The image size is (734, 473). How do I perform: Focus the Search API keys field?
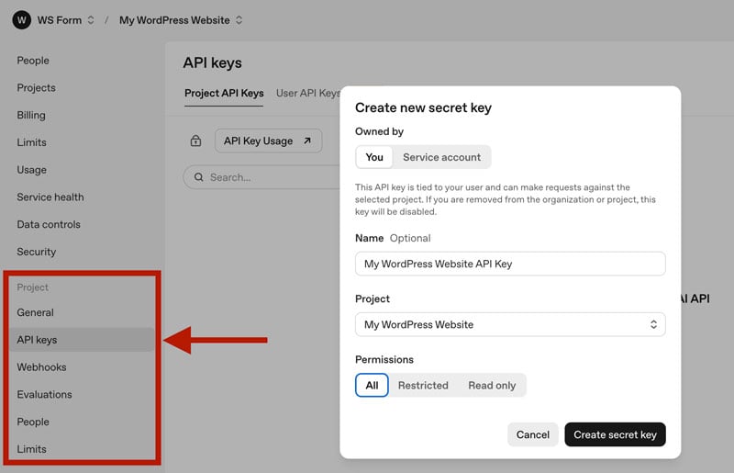point(262,177)
